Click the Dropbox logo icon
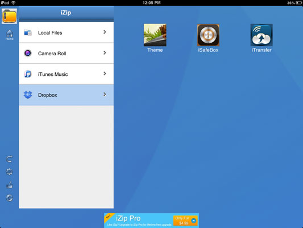This screenshot has width=303, height=228. click(28, 95)
